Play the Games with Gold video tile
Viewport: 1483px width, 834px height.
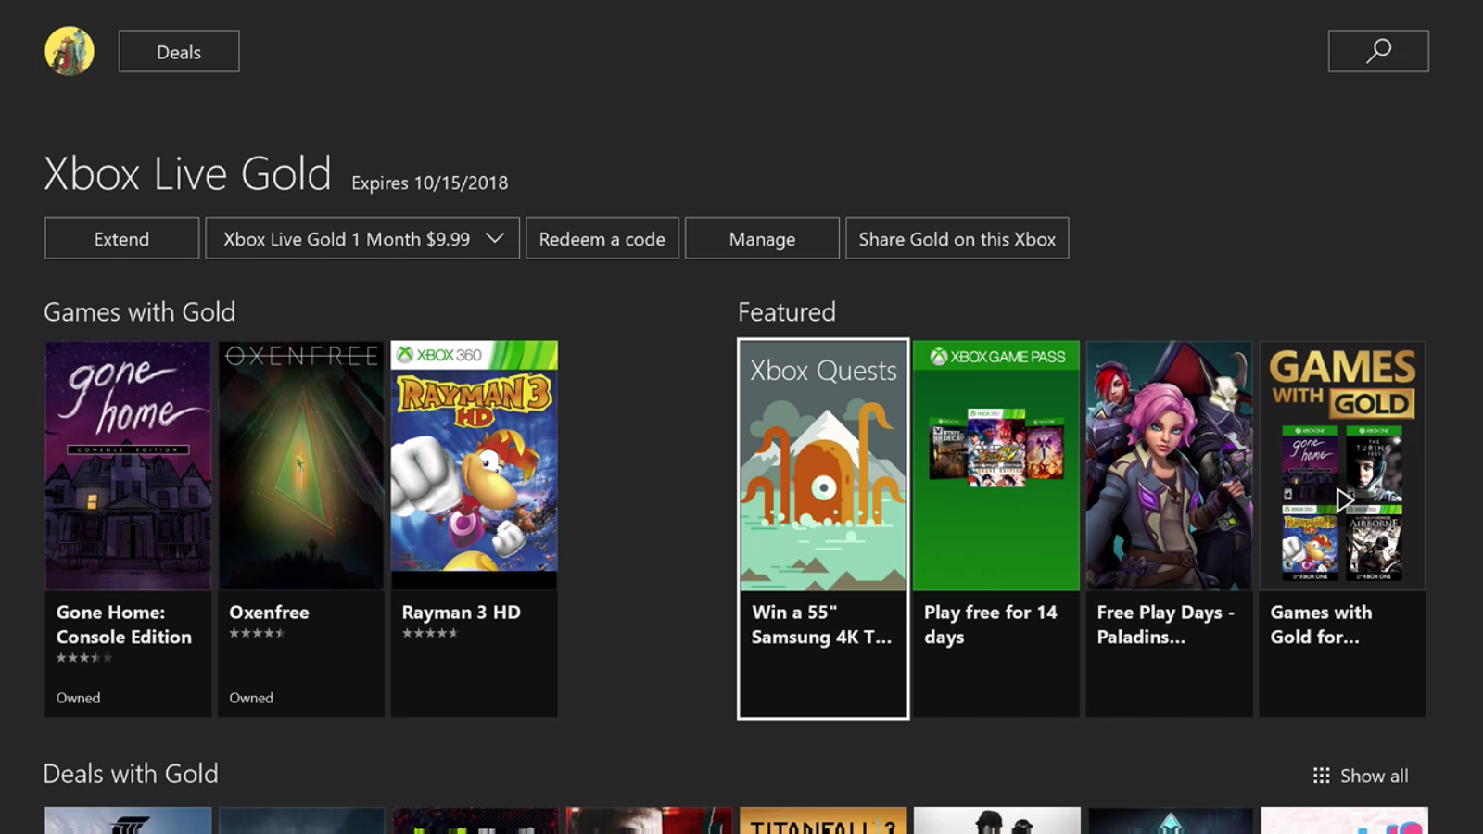(1342, 529)
